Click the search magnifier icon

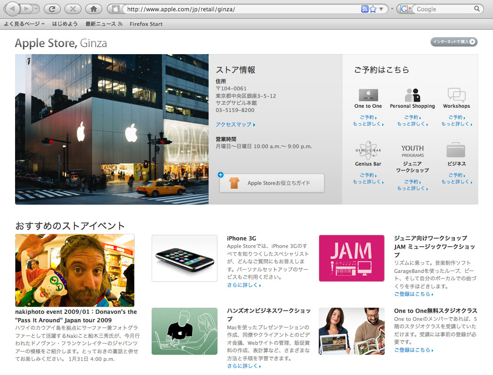click(477, 9)
